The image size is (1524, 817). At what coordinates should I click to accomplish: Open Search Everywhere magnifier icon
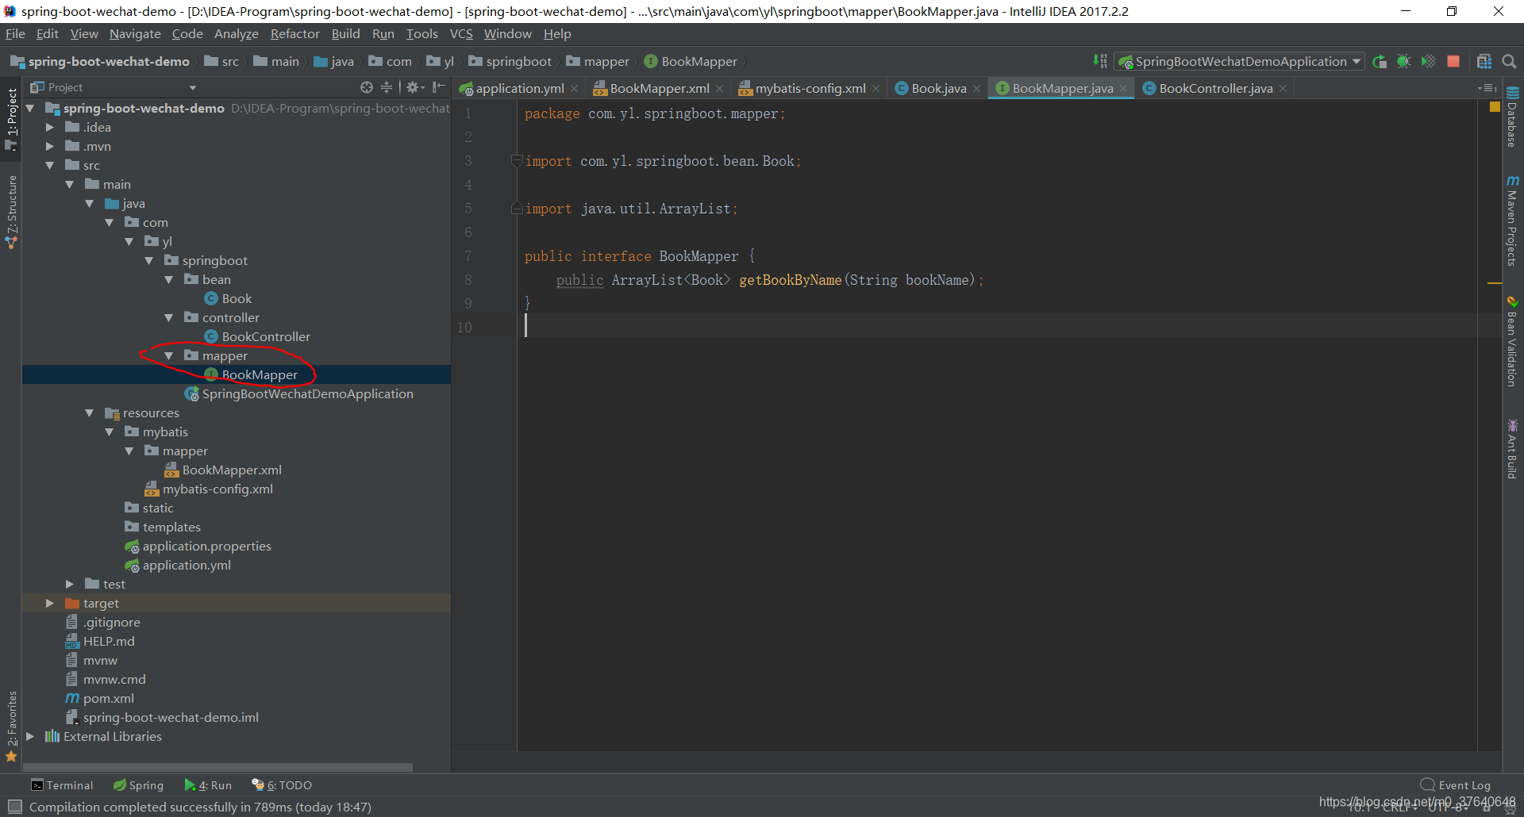(1509, 61)
